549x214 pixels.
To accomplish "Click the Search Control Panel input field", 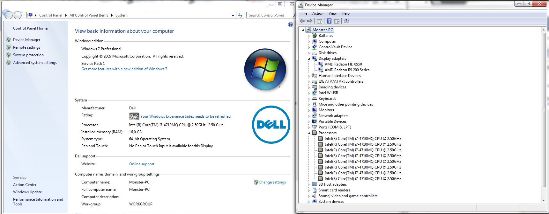I will 270,15.
